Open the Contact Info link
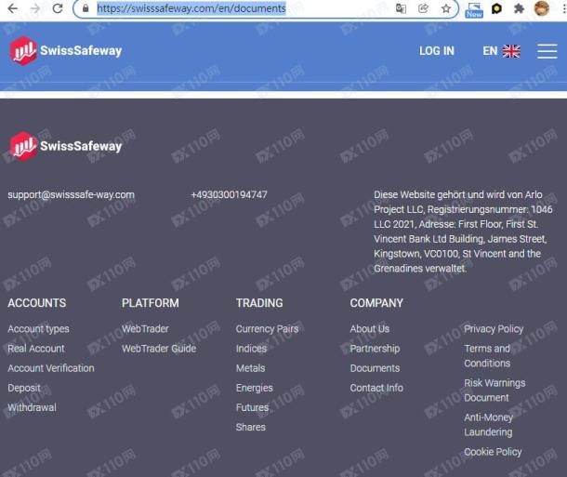 click(x=376, y=388)
